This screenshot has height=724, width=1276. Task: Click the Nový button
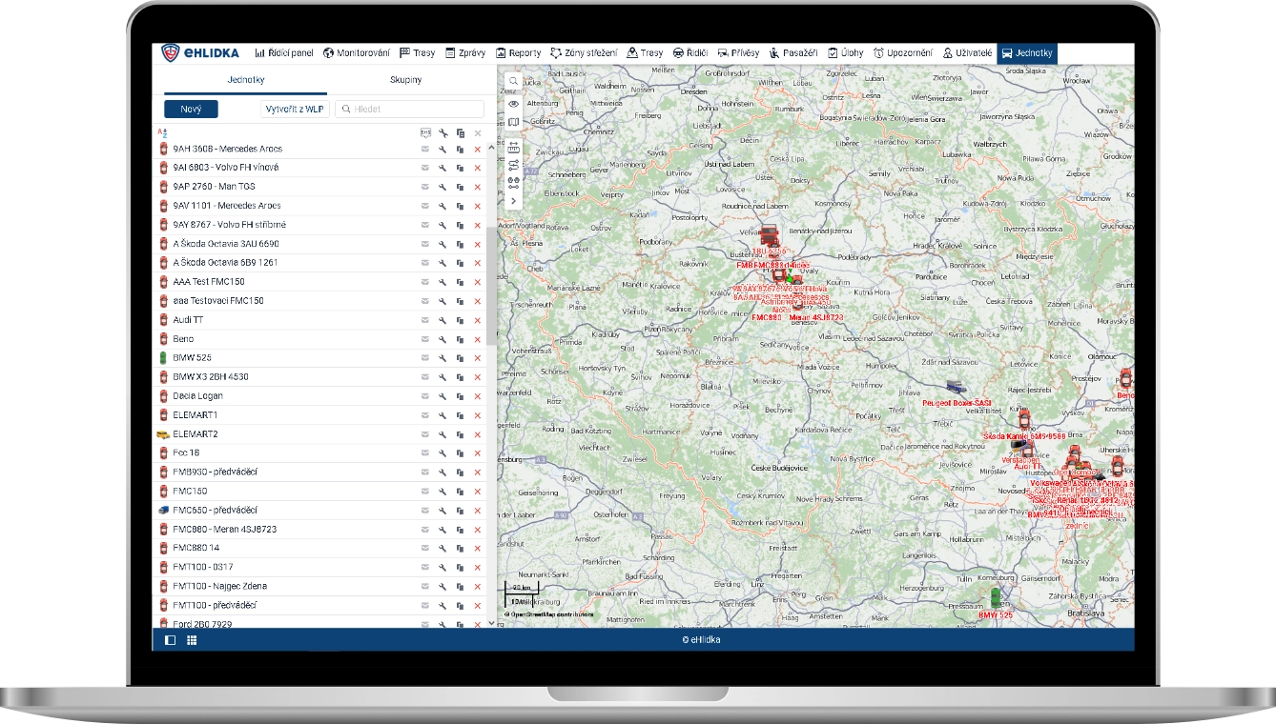click(191, 110)
